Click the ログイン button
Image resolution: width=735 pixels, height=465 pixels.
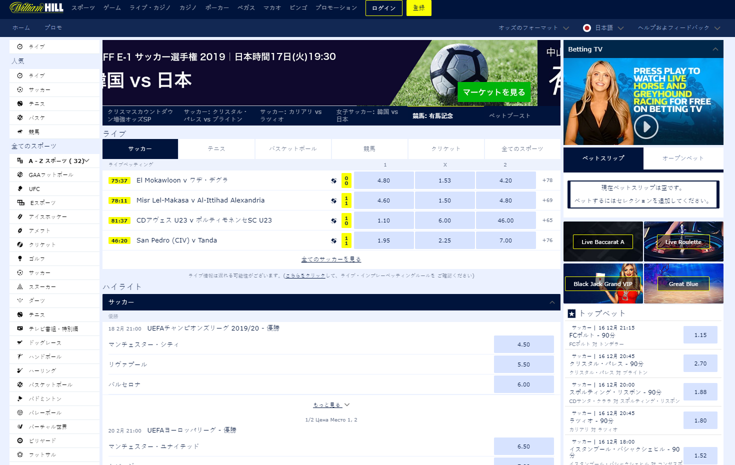click(x=383, y=8)
